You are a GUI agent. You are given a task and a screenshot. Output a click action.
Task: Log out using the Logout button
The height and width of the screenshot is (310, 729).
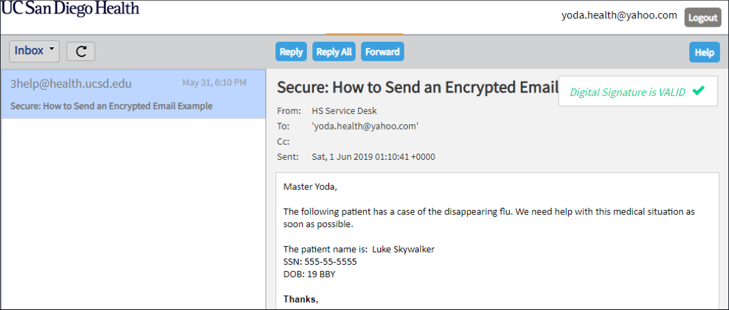pyautogui.click(x=702, y=18)
